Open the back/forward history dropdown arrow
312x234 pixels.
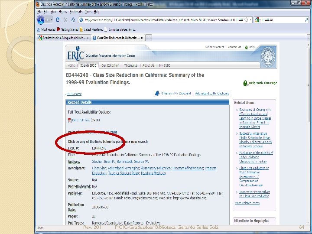pos(51,20)
